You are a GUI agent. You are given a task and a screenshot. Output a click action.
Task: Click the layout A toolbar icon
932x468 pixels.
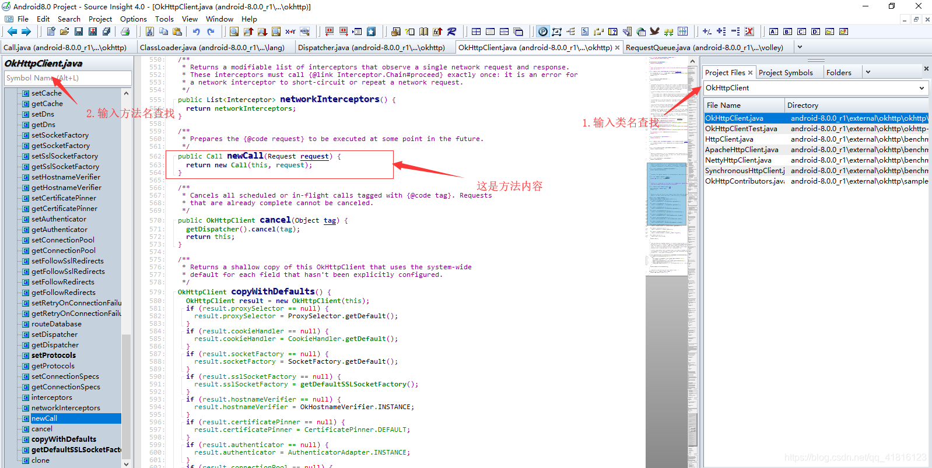pos(774,31)
